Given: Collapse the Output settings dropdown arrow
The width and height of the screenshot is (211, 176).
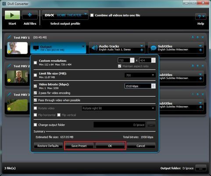Looking at the screenshot, I should pos(83,46).
